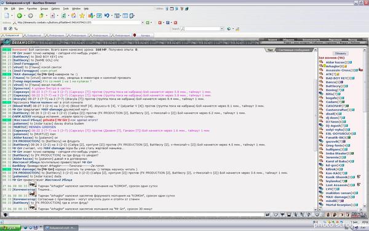Viewport: 369px width, 231px height.
Task: Click the Maxthon browser taskbar button
Action: (61, 228)
